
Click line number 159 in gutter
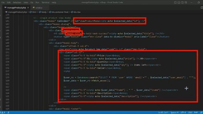(x=7, y=77)
